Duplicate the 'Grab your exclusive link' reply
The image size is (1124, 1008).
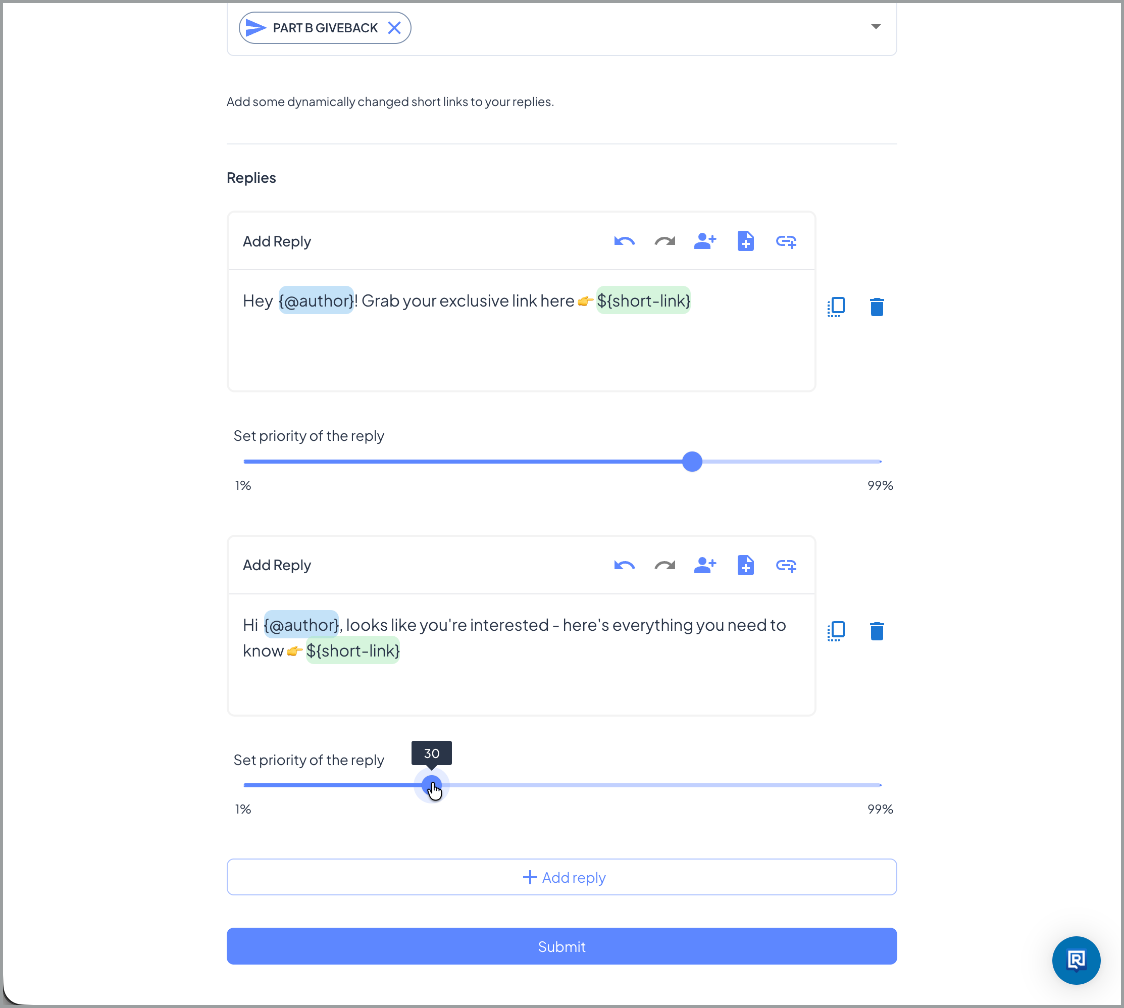click(836, 307)
